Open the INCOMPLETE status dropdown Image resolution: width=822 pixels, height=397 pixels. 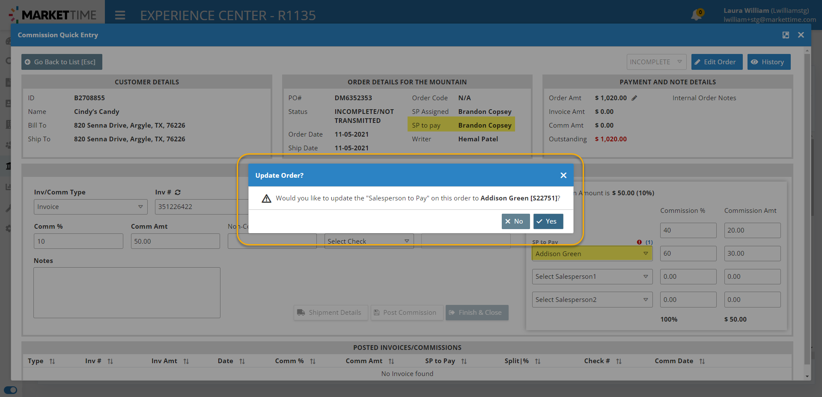pyautogui.click(x=656, y=62)
